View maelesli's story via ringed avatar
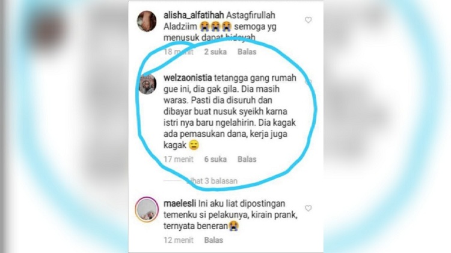451x253 pixels. (x=147, y=209)
